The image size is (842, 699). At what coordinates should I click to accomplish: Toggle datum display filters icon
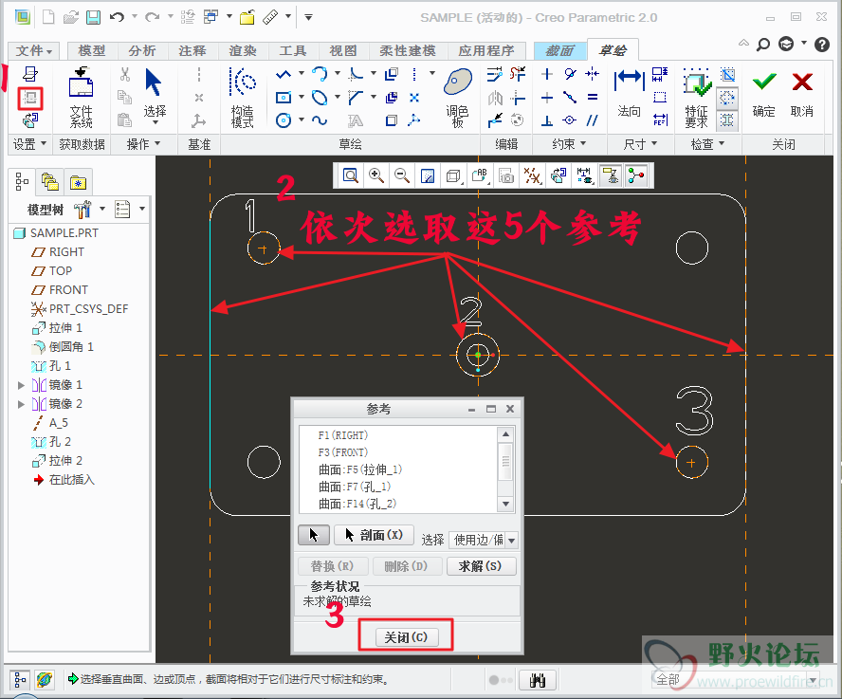coord(532,175)
